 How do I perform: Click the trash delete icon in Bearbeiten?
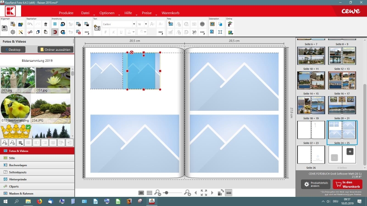tap(45, 24)
